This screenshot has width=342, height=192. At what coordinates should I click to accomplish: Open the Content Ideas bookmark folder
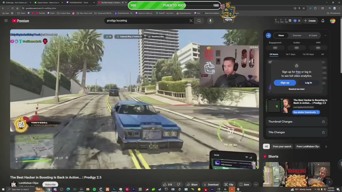click(x=64, y=13)
